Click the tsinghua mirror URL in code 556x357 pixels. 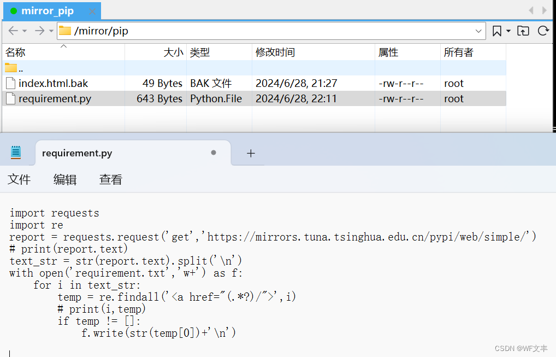pyautogui.click(x=368, y=237)
